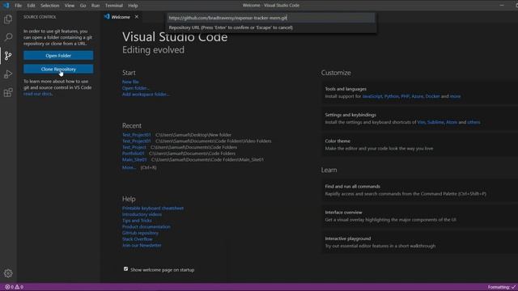Open the Extensions view icon
Screen dimensions: 518x291
coord(8,92)
